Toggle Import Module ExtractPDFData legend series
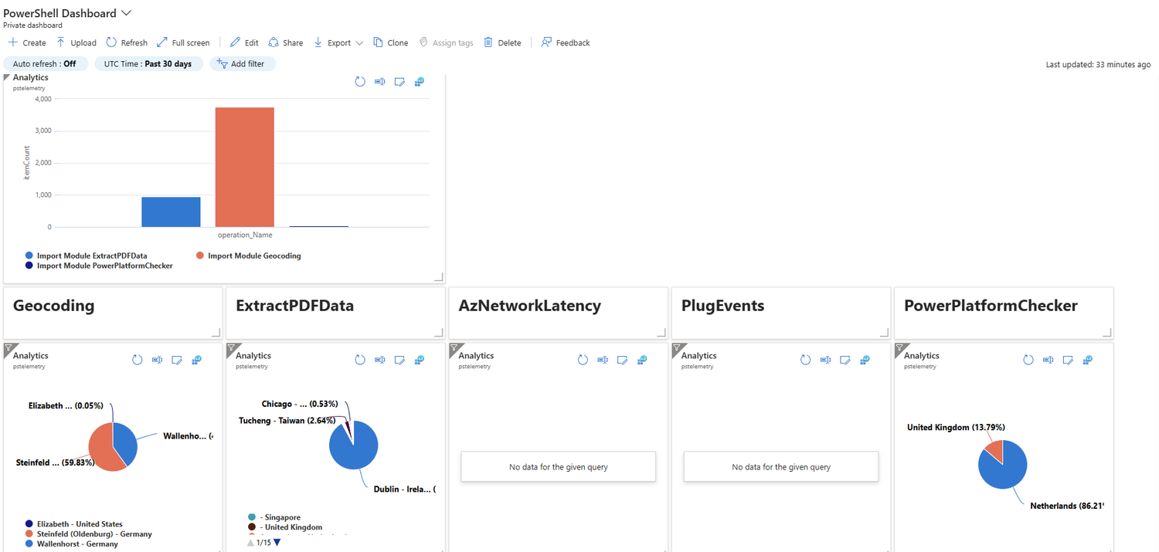This screenshot has height=552, width=1159. [x=87, y=256]
